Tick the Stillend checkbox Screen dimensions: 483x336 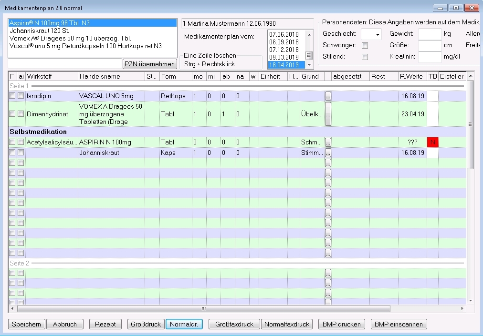click(x=365, y=57)
